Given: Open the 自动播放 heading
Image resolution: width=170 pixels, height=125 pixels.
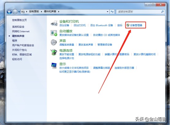Looking at the screenshot, I should [66, 31].
